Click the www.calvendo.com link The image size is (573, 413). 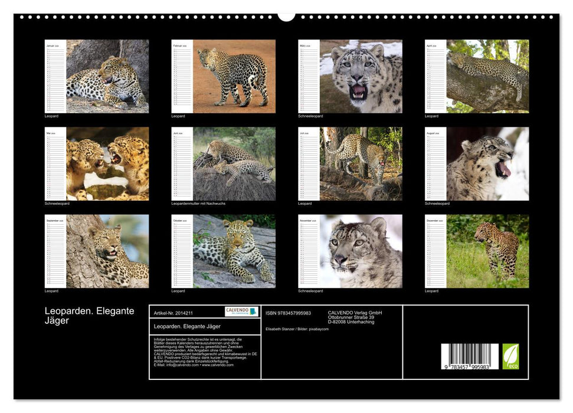(218, 365)
